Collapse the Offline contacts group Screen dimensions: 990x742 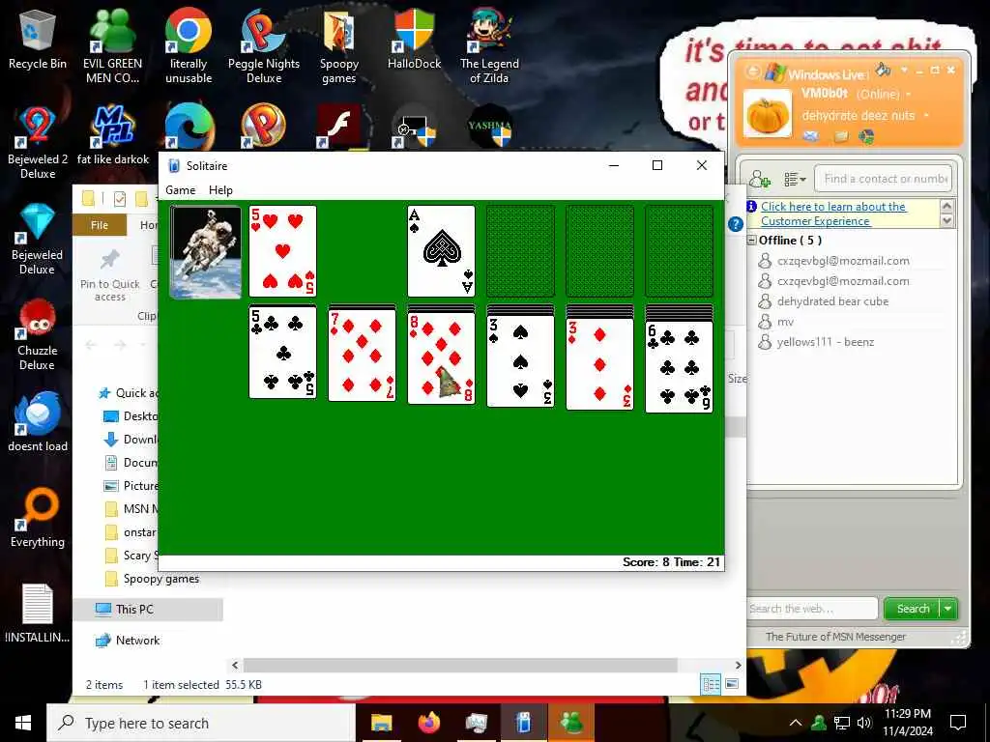point(751,241)
